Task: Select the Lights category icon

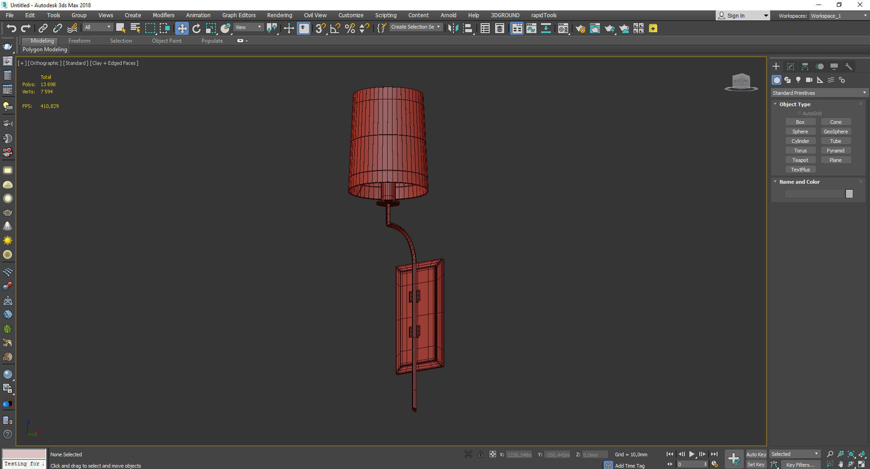Action: click(x=798, y=80)
